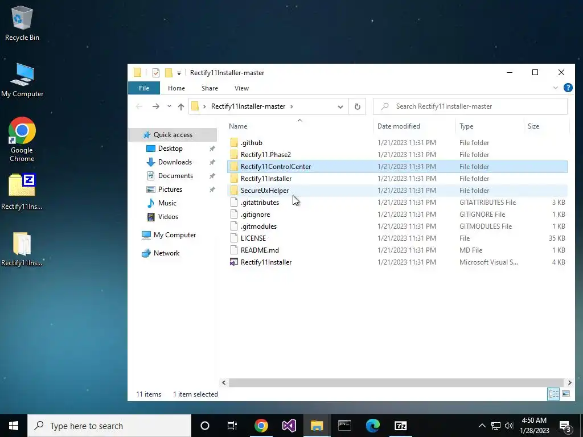Viewport: 583px width, 437px height.
Task: Click the Properties icon in title bar toolbar
Action: tap(156, 73)
